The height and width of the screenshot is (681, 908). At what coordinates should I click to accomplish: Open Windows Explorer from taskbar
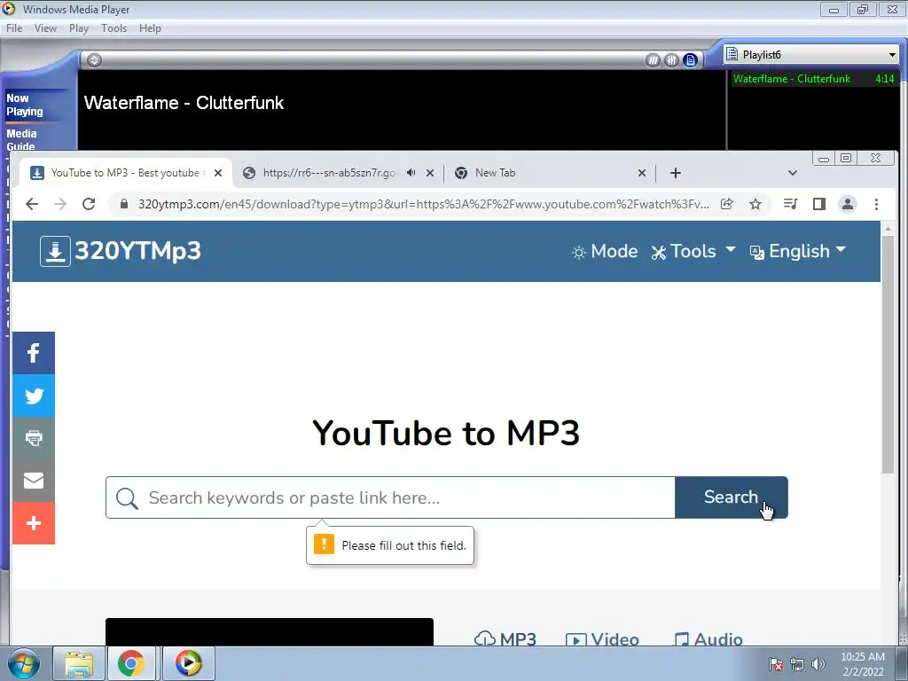click(x=79, y=663)
